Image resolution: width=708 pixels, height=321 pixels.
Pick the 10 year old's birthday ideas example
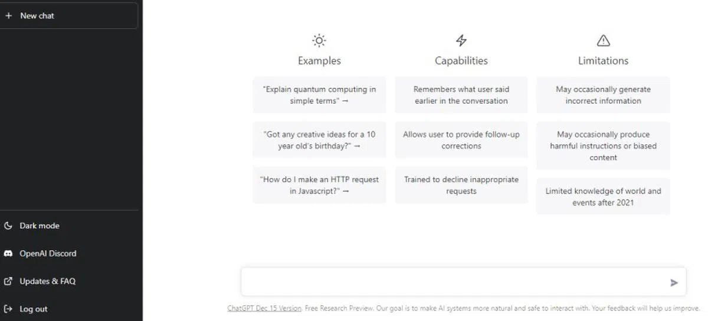tap(319, 140)
